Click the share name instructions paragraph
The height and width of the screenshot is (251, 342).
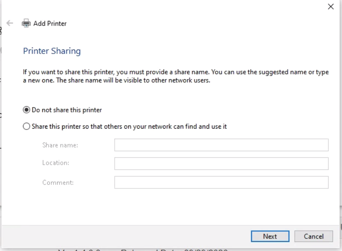point(176,76)
